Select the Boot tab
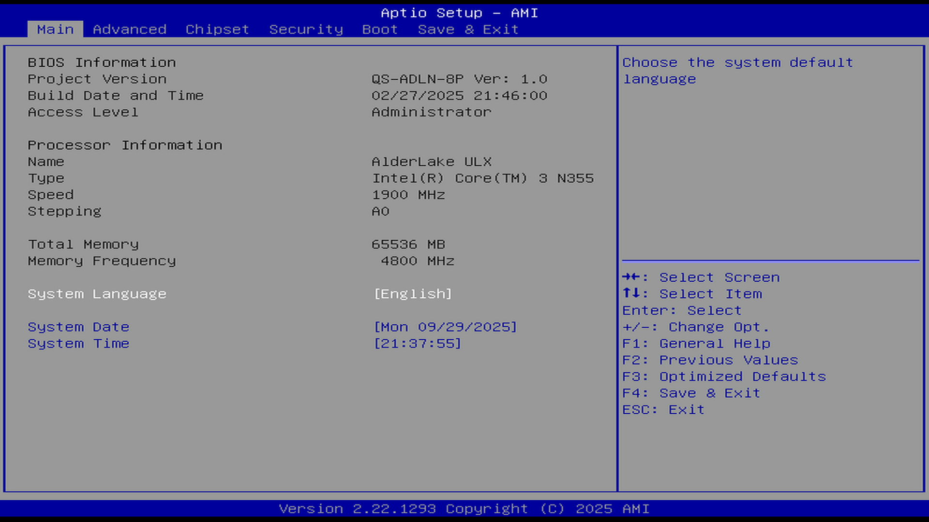 (380, 29)
